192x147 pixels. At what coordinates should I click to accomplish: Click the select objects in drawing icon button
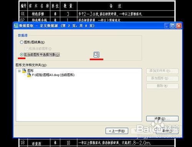(x=96, y=55)
